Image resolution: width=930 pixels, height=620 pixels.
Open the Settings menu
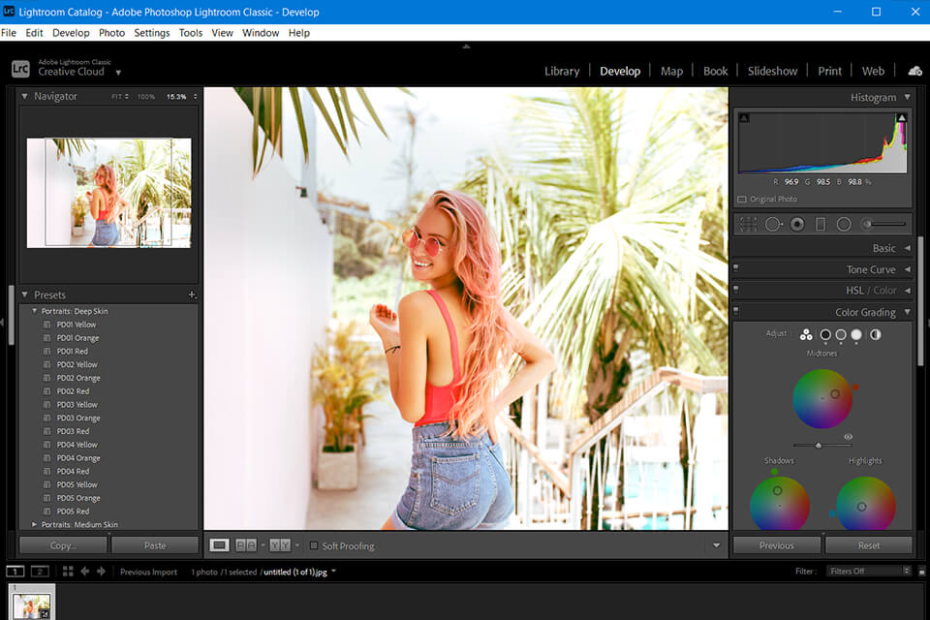(152, 33)
